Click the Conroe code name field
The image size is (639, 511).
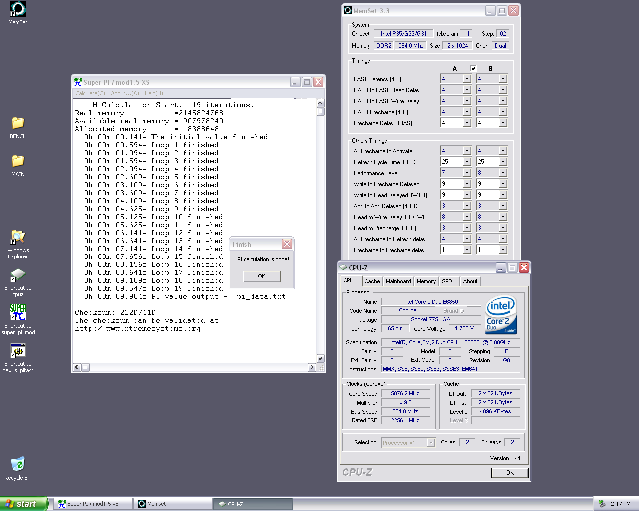tap(407, 310)
